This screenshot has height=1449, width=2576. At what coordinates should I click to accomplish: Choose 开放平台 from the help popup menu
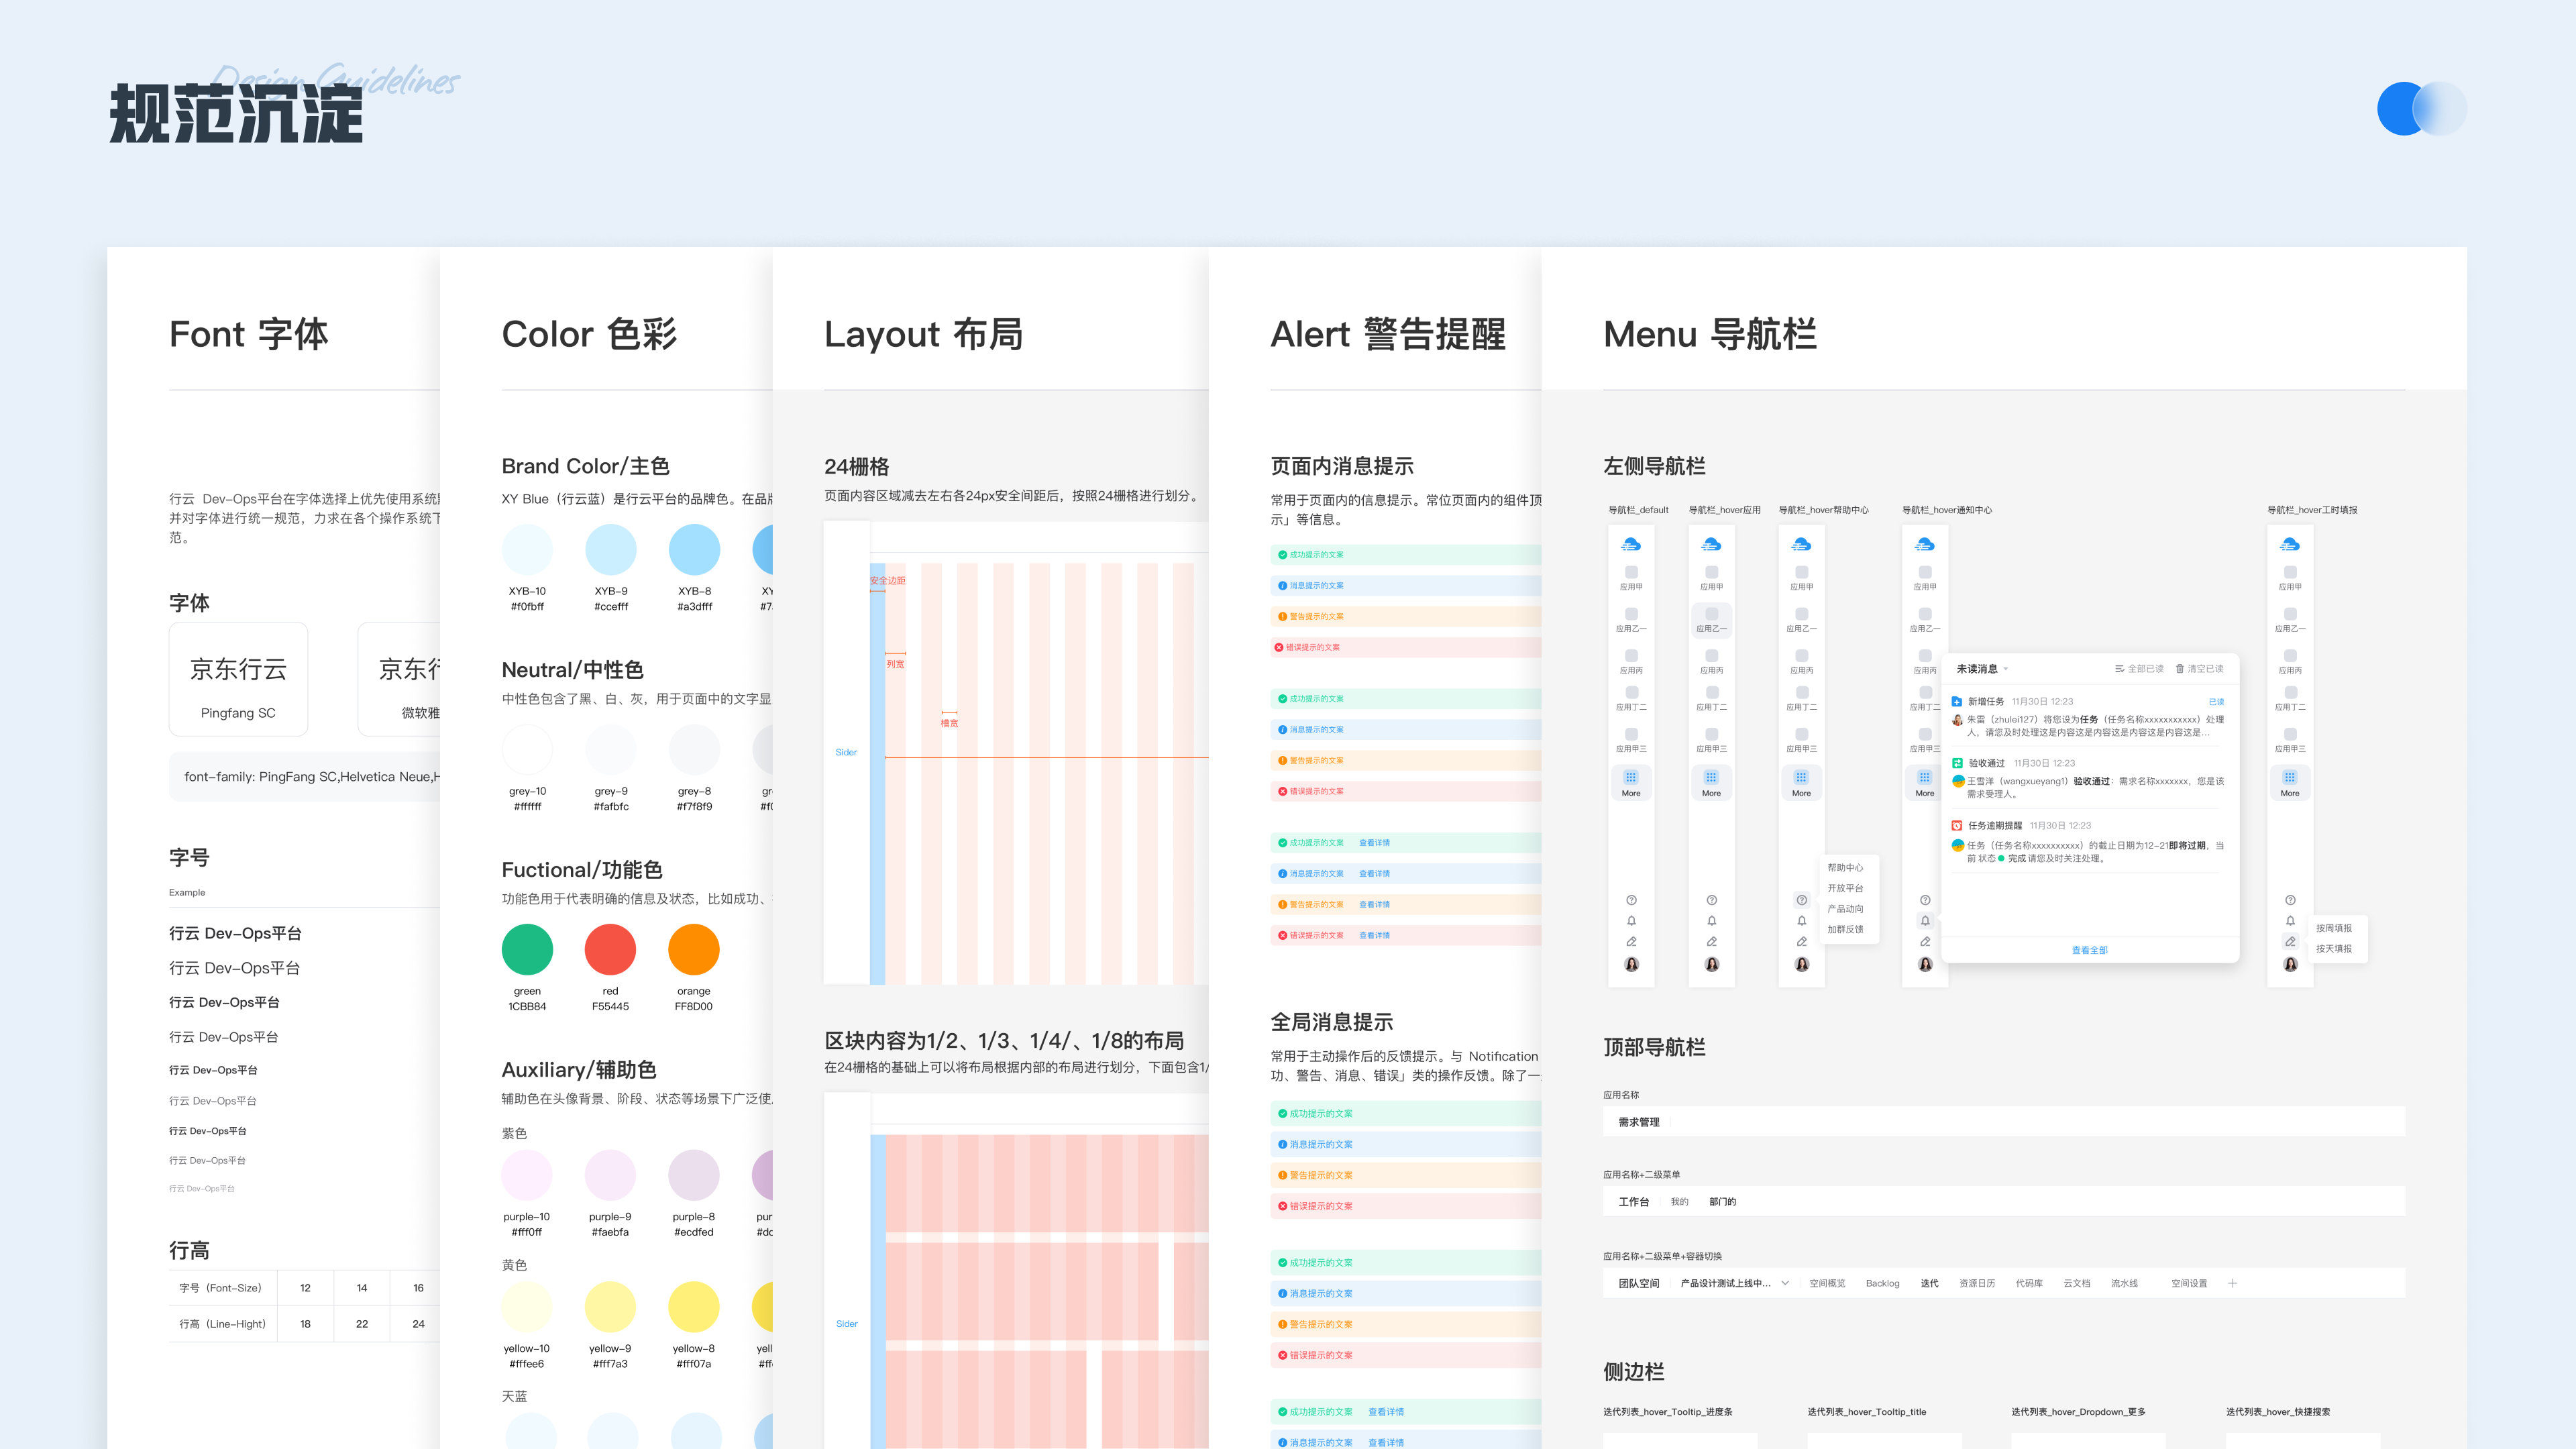pyautogui.click(x=1845, y=888)
